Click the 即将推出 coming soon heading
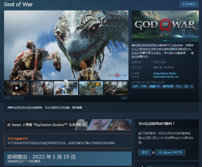 [41, 157]
